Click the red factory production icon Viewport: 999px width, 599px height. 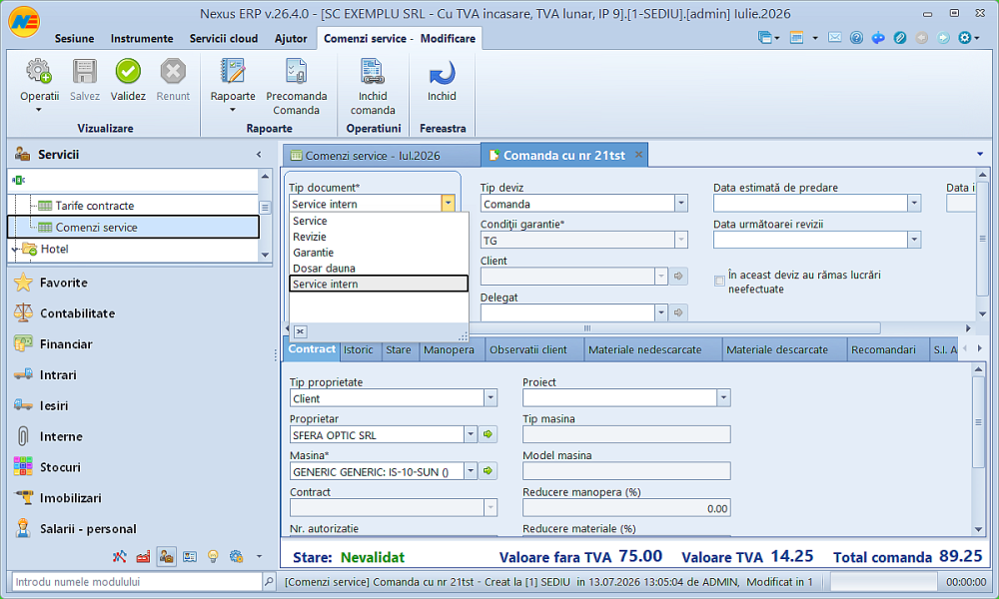click(x=143, y=556)
